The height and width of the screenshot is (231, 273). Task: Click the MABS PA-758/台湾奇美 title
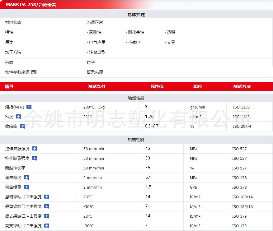(x=31, y=5)
